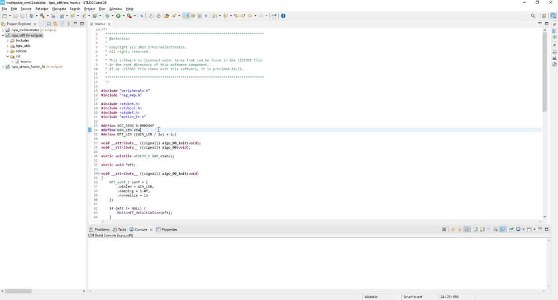Toggle Show Whitespace Characters pilcrow icon
Viewport: 558px width, 300px height.
coord(206,16)
